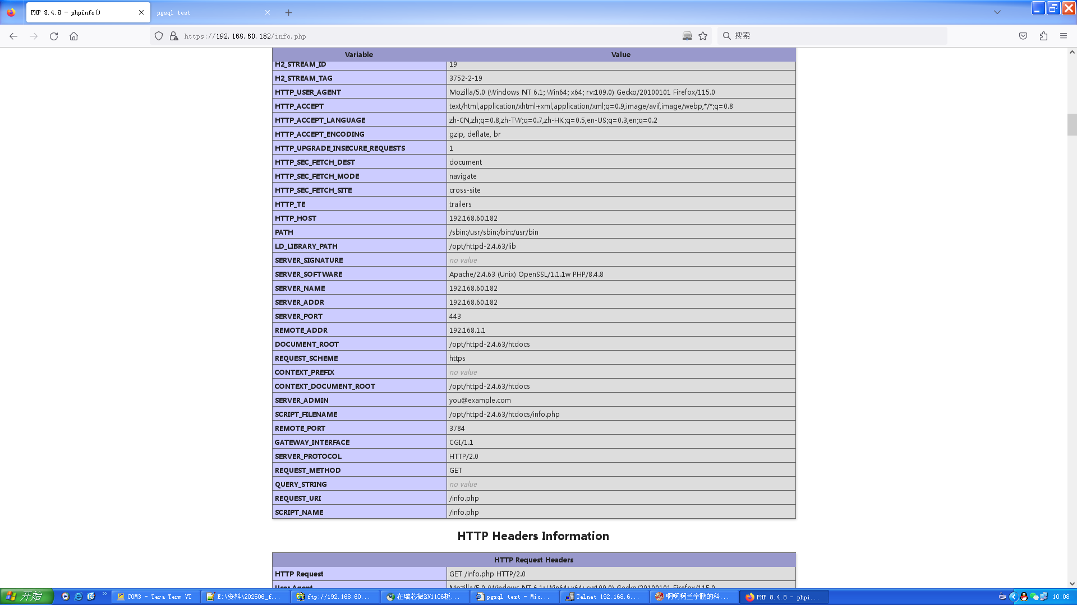
Task: Open the tracking protection shield icon
Action: point(159,36)
